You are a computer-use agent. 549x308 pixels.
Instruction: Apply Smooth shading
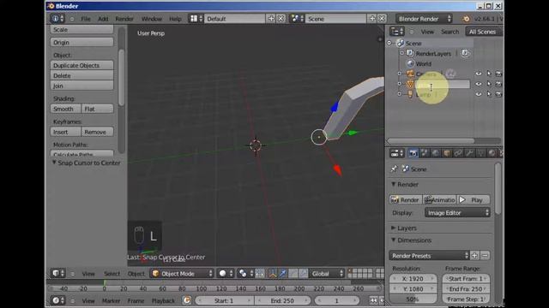66,109
